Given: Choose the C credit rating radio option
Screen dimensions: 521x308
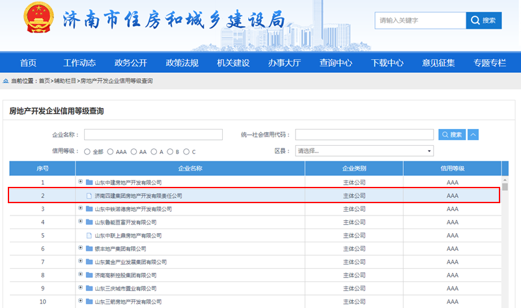Looking at the screenshot, I should [x=186, y=152].
